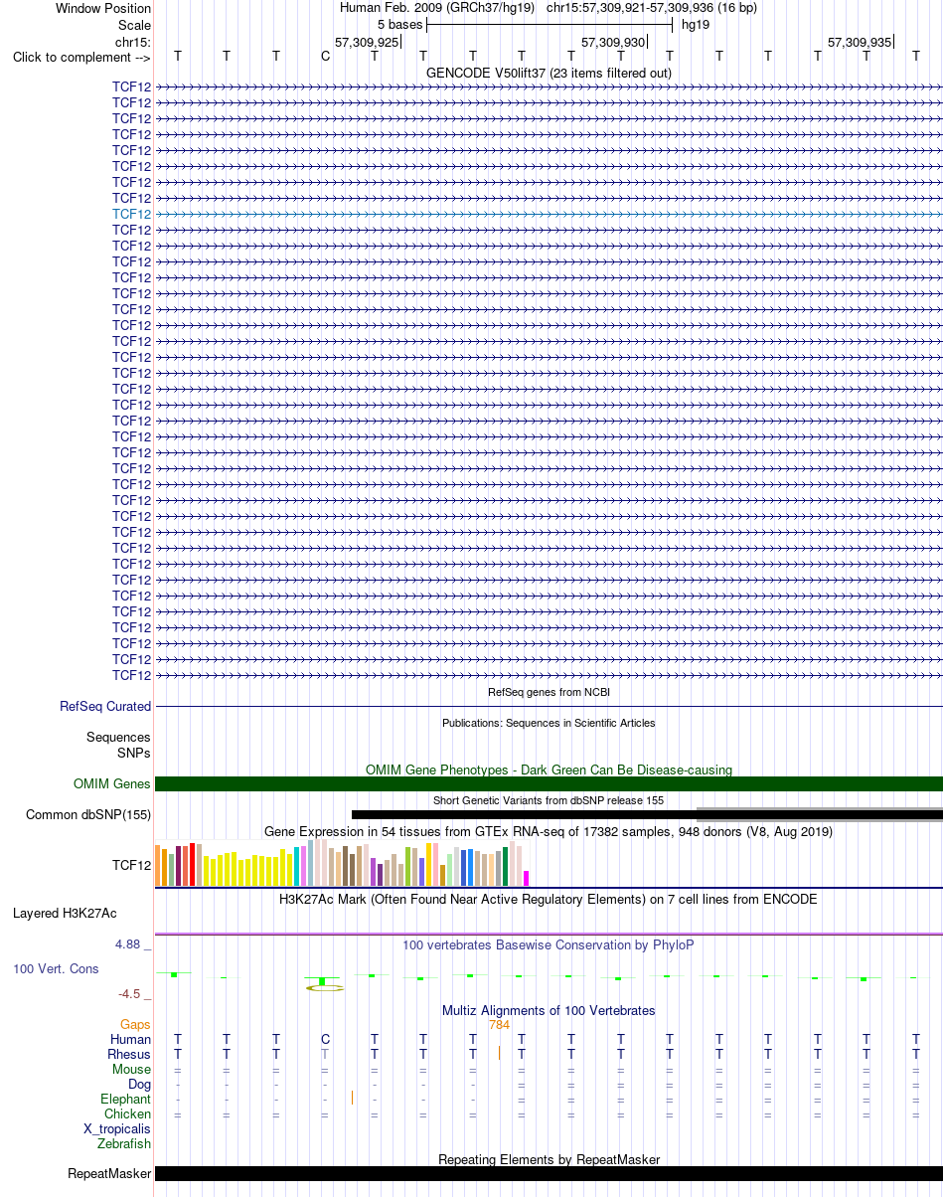Select the Dog species row label
This screenshot has height=1197, width=944.
pos(140,1084)
